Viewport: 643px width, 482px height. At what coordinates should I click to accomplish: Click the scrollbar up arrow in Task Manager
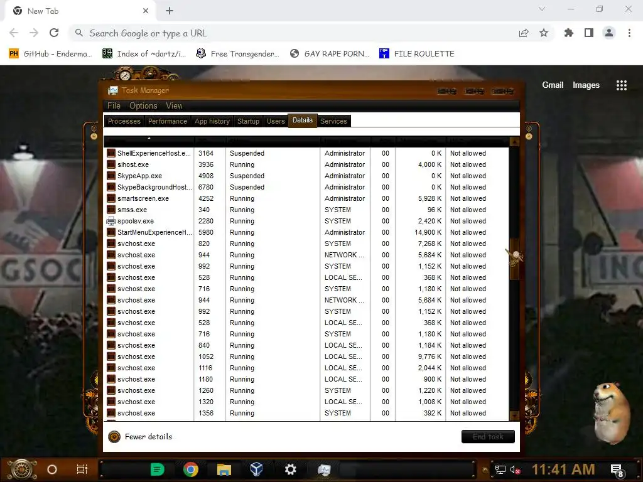click(x=514, y=142)
